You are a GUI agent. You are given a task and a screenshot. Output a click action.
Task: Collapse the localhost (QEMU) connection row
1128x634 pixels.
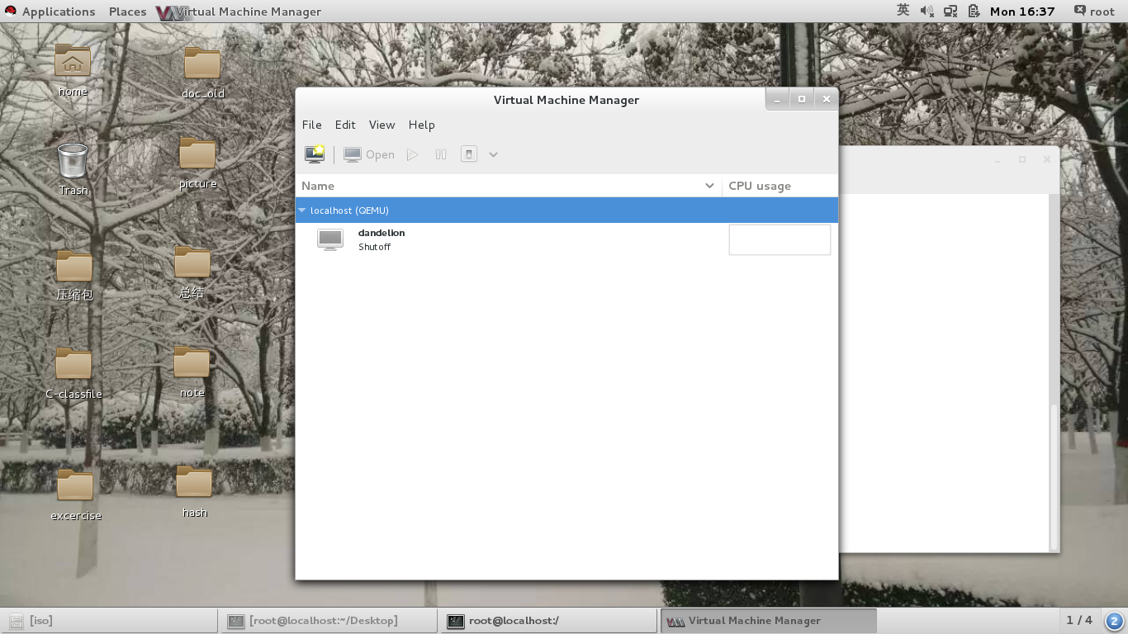tap(302, 211)
